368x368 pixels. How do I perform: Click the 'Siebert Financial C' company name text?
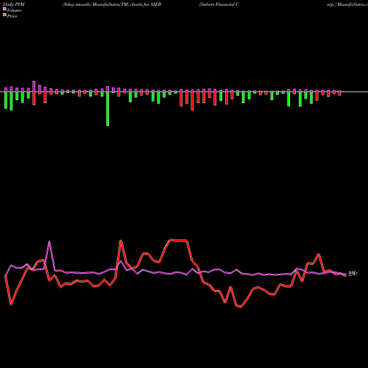tap(219, 4)
